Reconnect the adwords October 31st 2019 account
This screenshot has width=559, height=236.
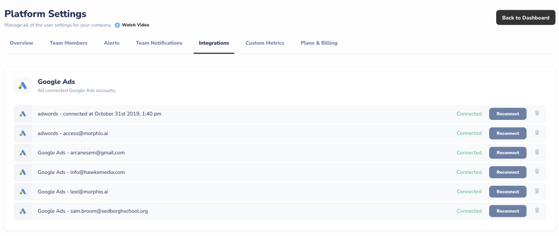tap(508, 114)
